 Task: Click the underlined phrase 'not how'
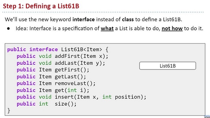(x=172, y=28)
